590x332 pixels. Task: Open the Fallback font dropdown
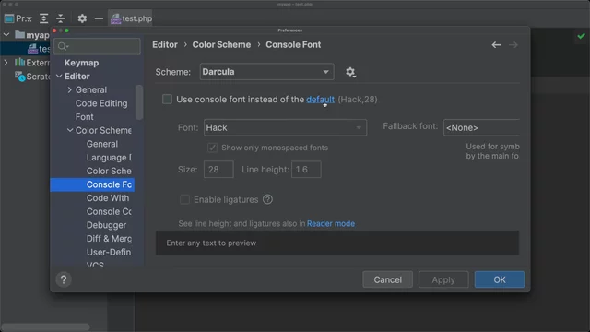coord(481,127)
